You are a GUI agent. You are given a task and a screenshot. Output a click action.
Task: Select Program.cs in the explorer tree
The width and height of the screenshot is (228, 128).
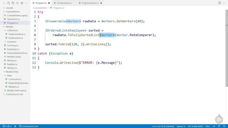13,23
